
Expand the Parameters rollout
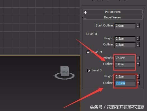point(113,12)
